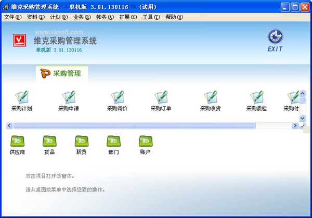
Task: Open the 文件(F) menu
Action: point(12,17)
